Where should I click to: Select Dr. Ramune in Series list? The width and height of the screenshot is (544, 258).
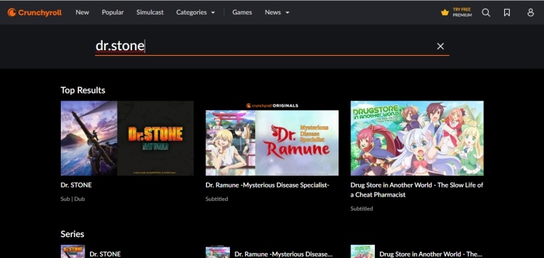pyautogui.click(x=283, y=255)
